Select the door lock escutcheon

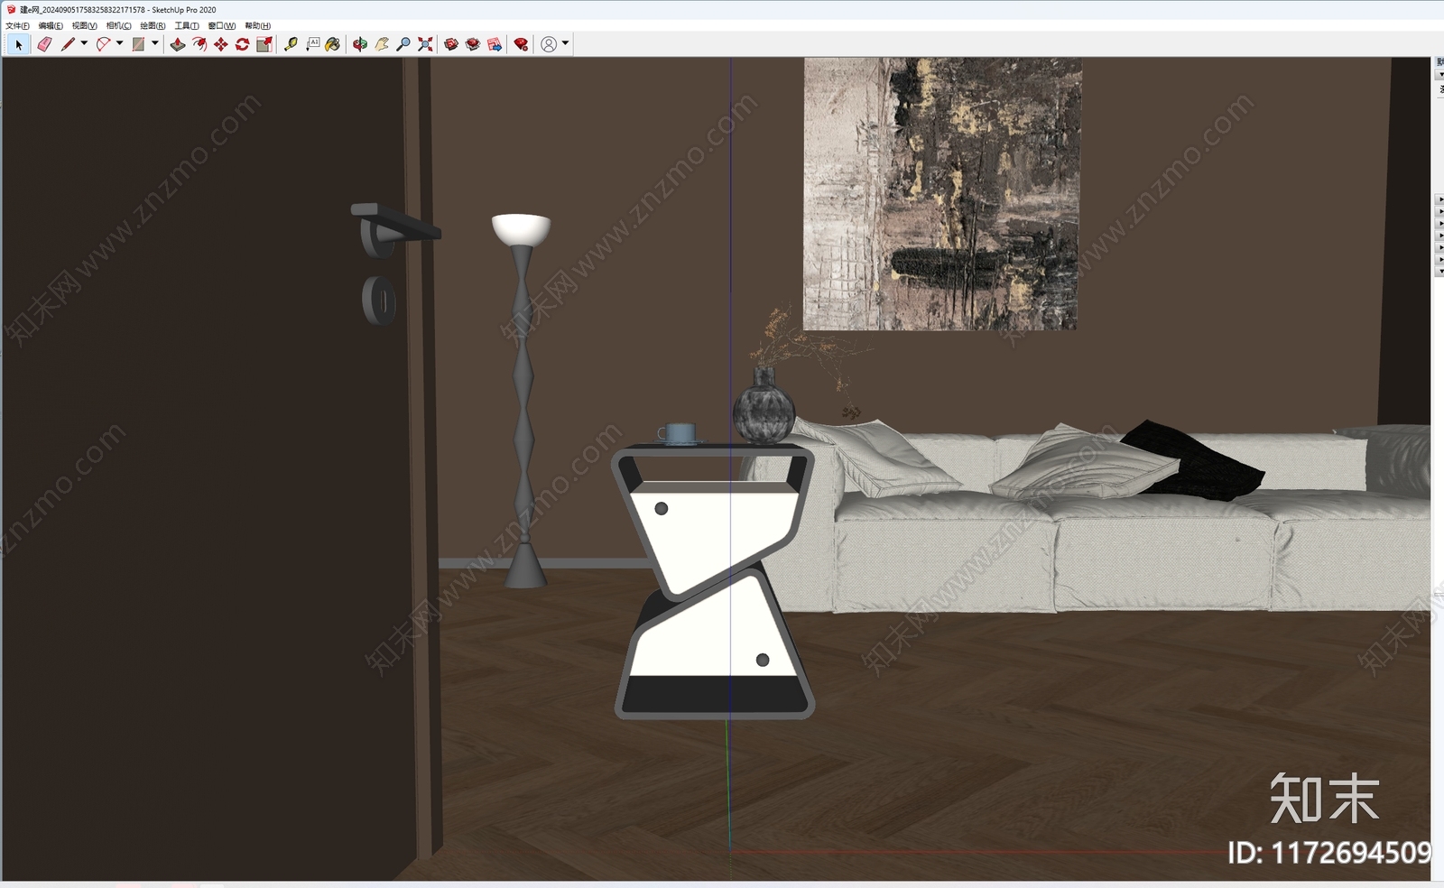click(379, 300)
